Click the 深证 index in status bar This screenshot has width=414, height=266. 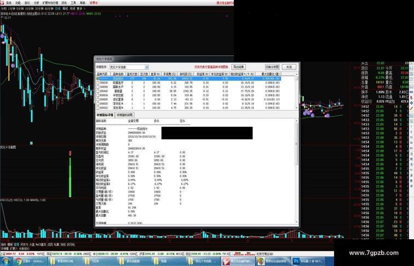pyautogui.click(x=49, y=254)
